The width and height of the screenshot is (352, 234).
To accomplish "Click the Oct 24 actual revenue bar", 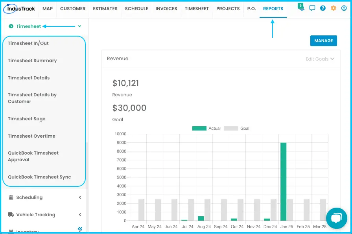I will (234, 219).
